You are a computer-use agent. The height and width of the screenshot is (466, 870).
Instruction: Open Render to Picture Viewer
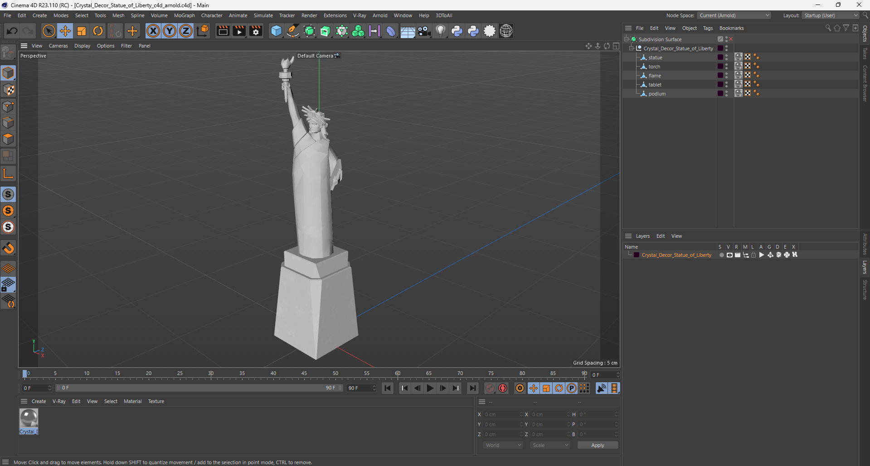tap(239, 31)
